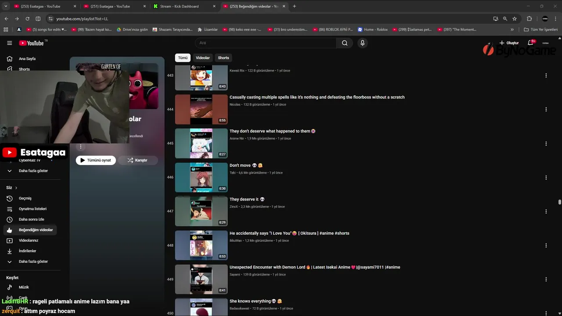Open Don't move video title
562x316 pixels.
[x=246, y=165]
